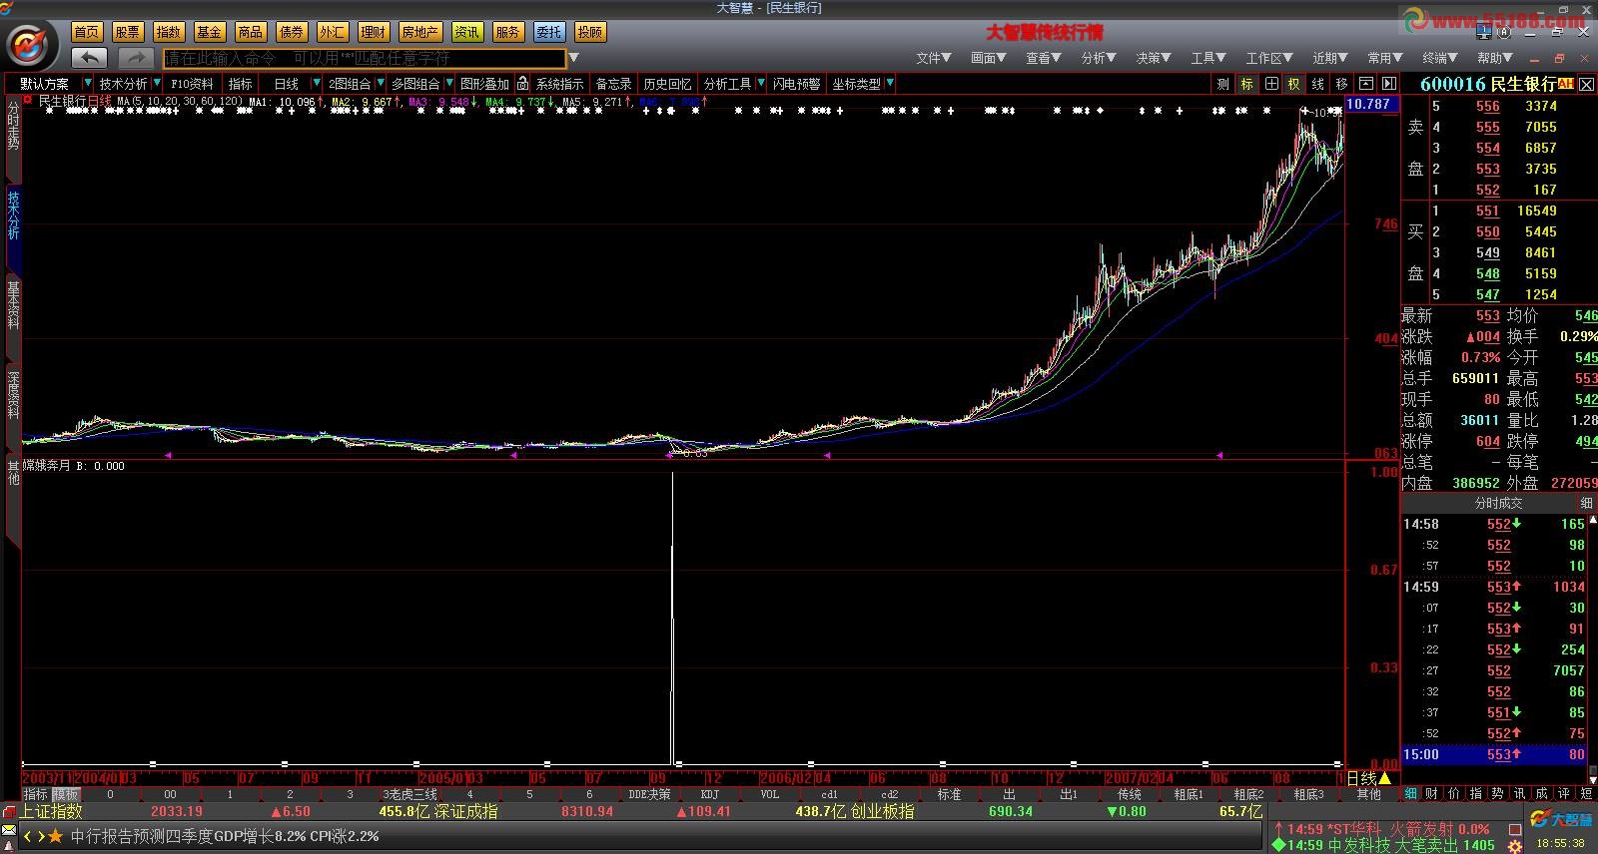Viewport: 1598px width, 854px height.
Task: Expand the 2图组合 dropdown arrow
Action: (x=381, y=84)
